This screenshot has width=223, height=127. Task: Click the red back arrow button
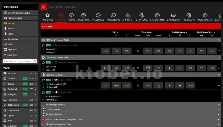tap(44, 7)
